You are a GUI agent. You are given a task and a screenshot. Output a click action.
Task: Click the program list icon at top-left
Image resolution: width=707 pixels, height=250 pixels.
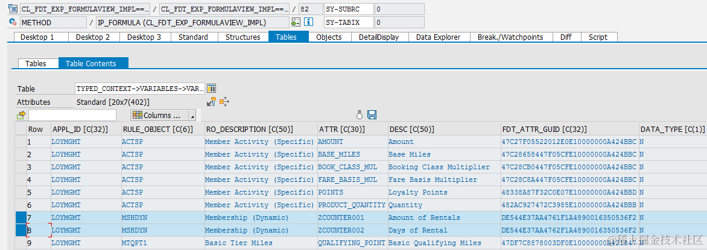13,8
